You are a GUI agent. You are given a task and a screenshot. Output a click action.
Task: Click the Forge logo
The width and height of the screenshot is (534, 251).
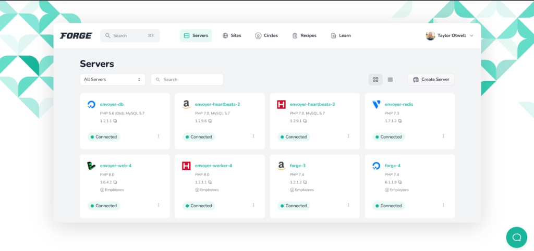(x=76, y=36)
